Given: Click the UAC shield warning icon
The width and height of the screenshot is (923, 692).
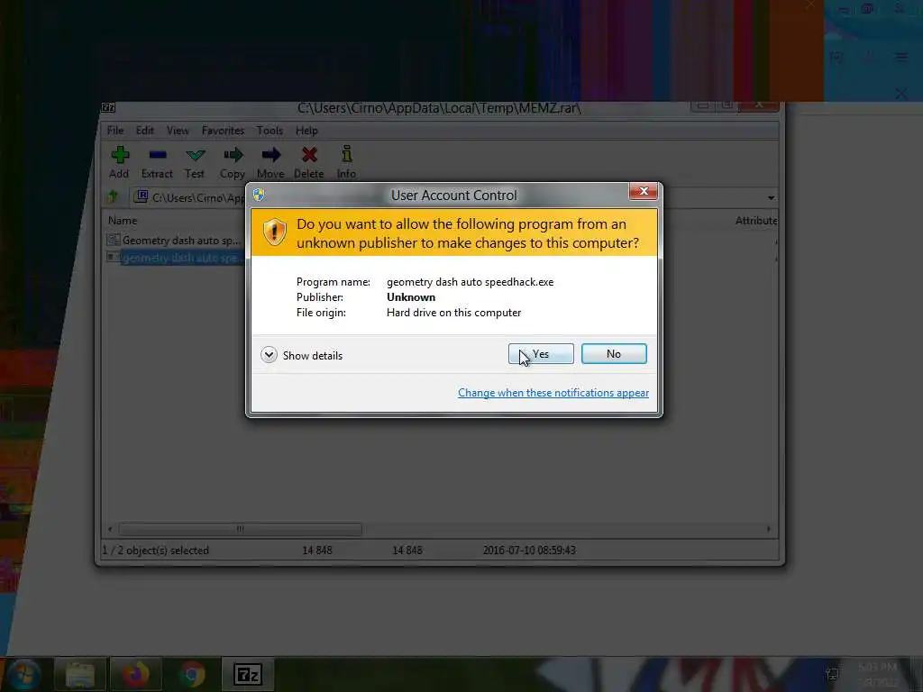Looking at the screenshot, I should tap(274, 232).
